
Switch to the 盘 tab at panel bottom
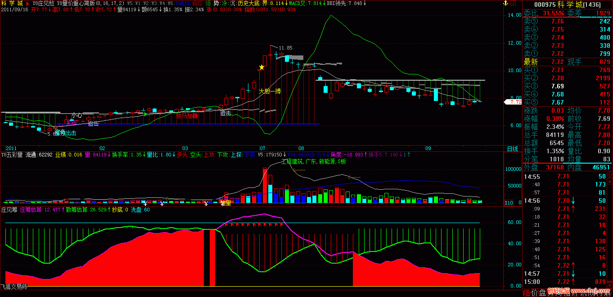coord(543,292)
